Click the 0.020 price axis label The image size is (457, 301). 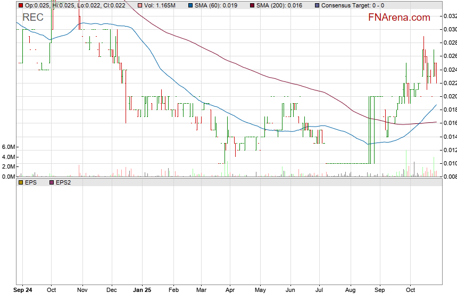pyautogui.click(x=450, y=96)
